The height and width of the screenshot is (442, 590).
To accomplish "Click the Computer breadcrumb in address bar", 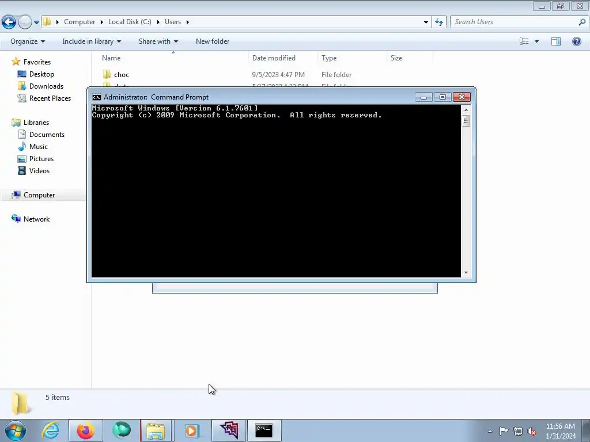I will point(80,22).
